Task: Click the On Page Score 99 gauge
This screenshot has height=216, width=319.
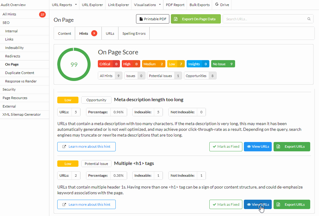Action: [x=74, y=64]
